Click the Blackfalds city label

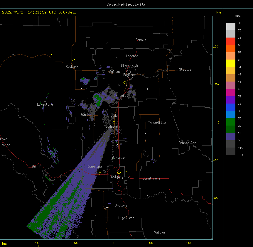(x=129, y=65)
